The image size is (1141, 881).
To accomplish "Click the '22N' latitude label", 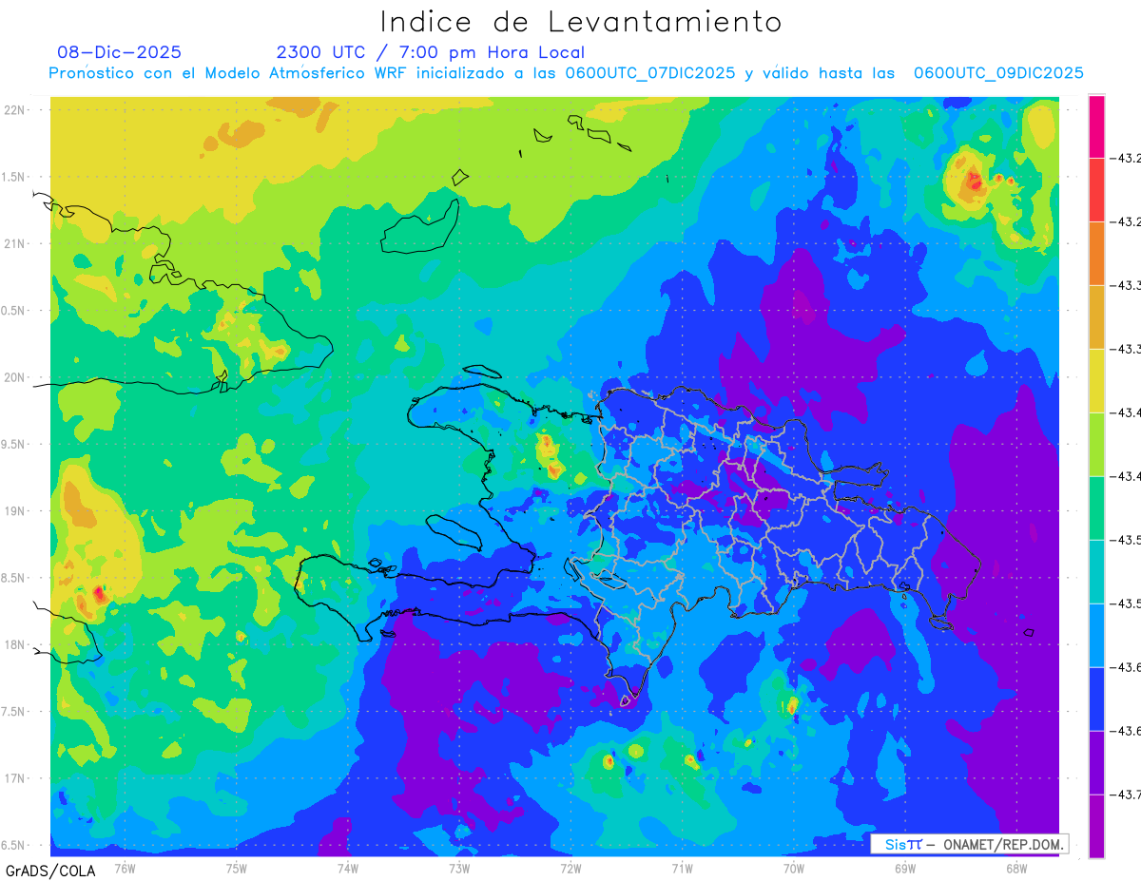I will (x=15, y=109).
